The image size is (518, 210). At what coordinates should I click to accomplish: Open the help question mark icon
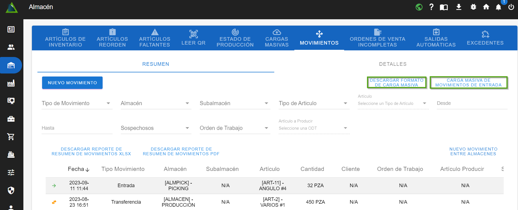click(x=431, y=7)
